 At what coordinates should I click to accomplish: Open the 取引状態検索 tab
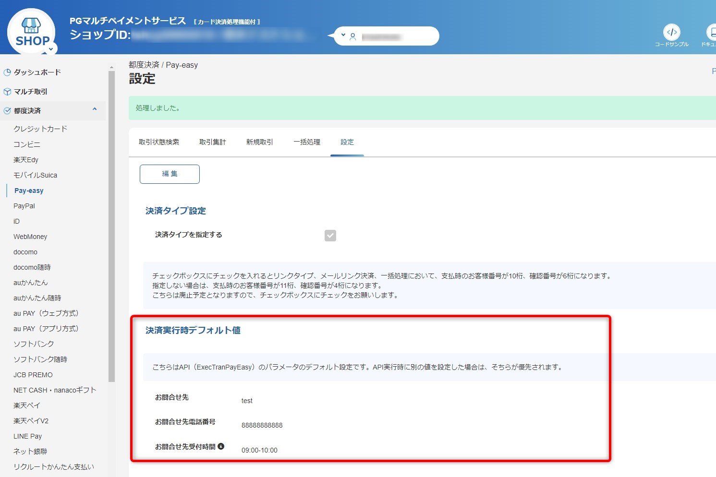coord(159,142)
